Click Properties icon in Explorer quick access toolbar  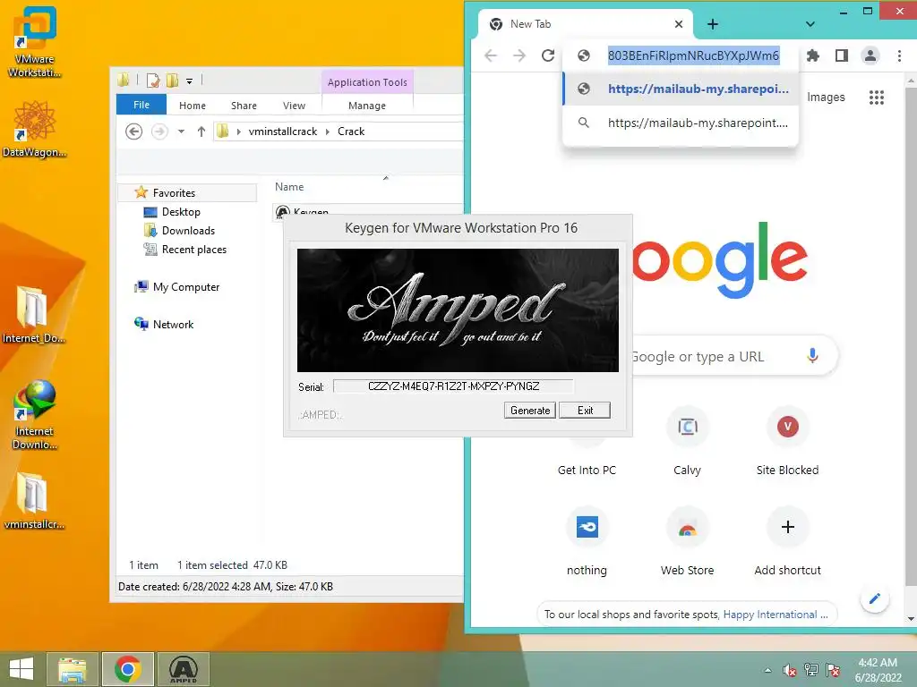click(153, 81)
